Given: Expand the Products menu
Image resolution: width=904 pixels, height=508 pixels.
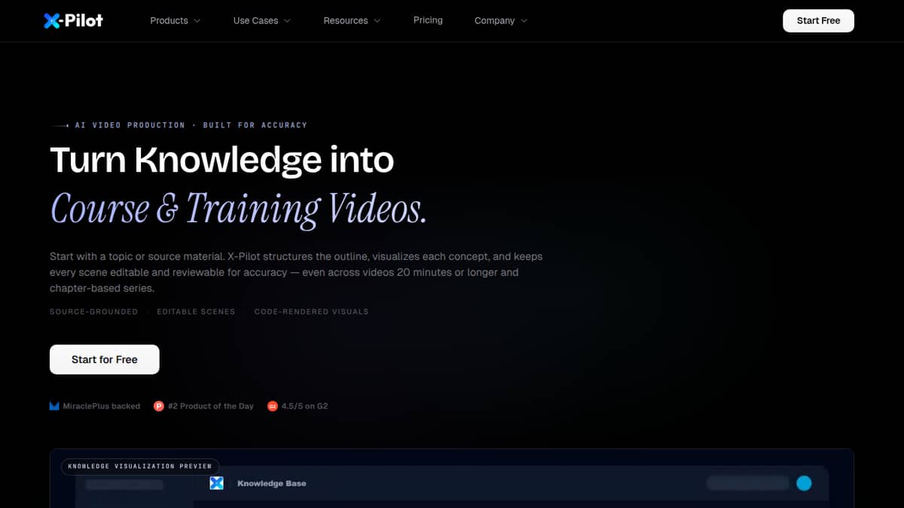Looking at the screenshot, I should coord(176,20).
